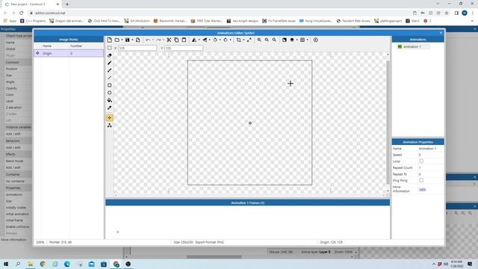The width and height of the screenshot is (478, 269).
Task: Select the collision polygon tool
Action: coord(110,126)
